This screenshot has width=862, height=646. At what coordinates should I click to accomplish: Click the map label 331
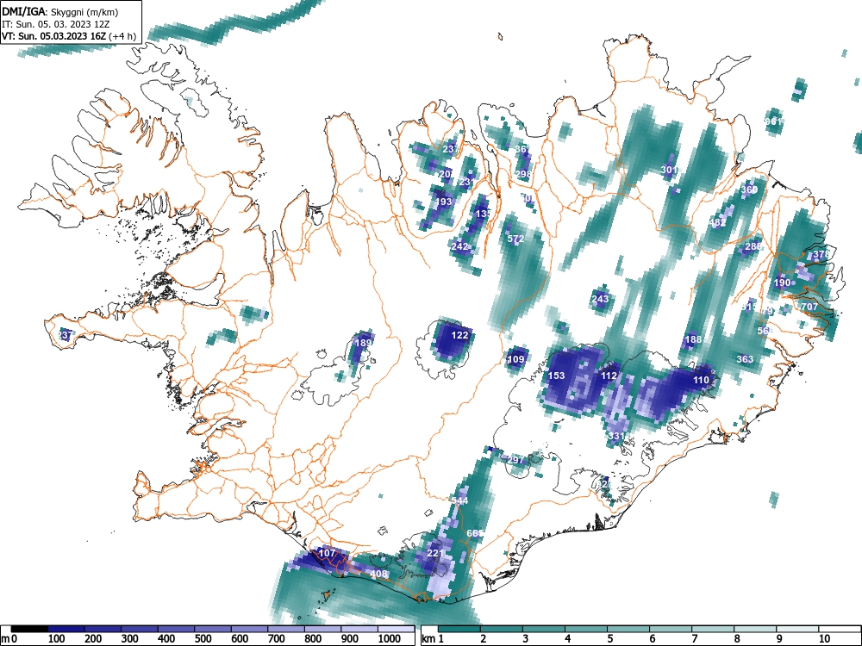coord(617,436)
